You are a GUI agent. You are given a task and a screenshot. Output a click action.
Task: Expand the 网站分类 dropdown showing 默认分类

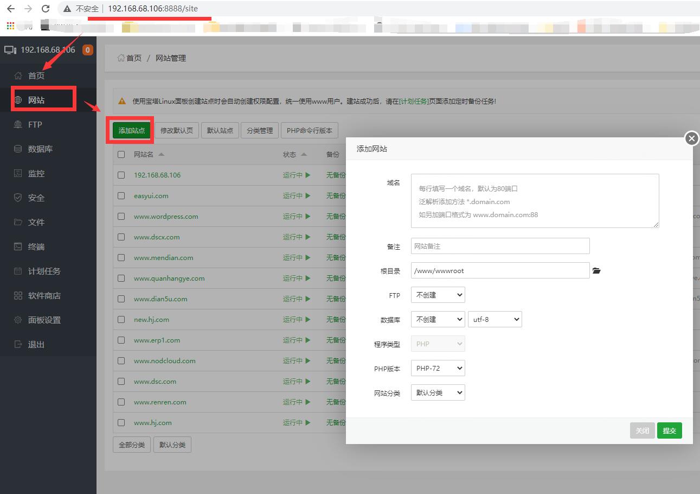438,392
